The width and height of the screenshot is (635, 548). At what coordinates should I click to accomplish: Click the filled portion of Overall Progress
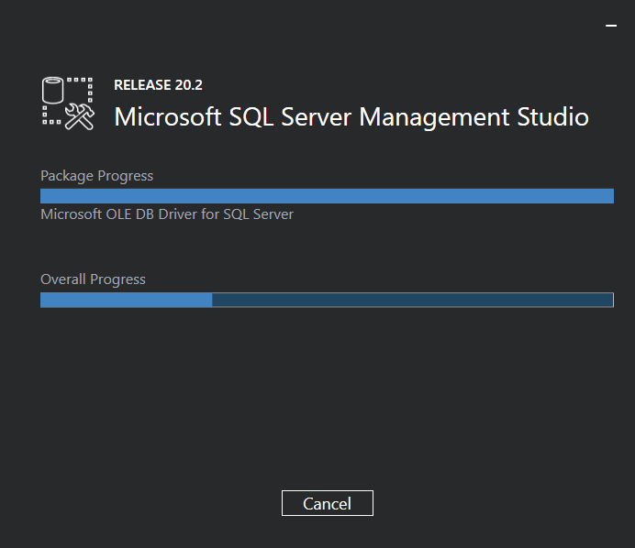(x=127, y=300)
